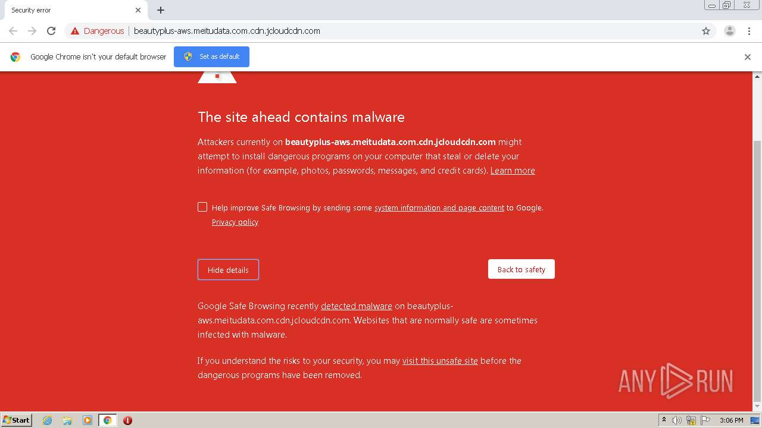Open the network tray icon

pyautogui.click(x=691, y=420)
